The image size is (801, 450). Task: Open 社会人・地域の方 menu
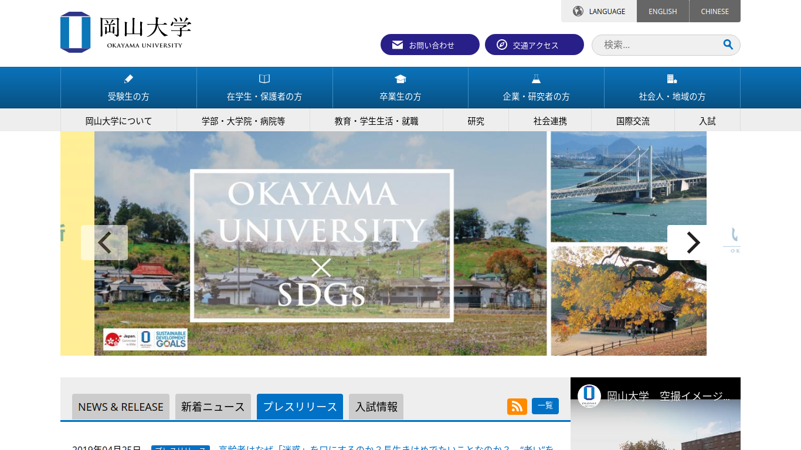672,88
